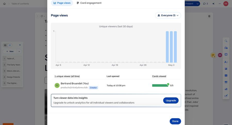Viewport: 232px width, 125px height.
Task: Click the Last opened column header
Action: point(113,76)
